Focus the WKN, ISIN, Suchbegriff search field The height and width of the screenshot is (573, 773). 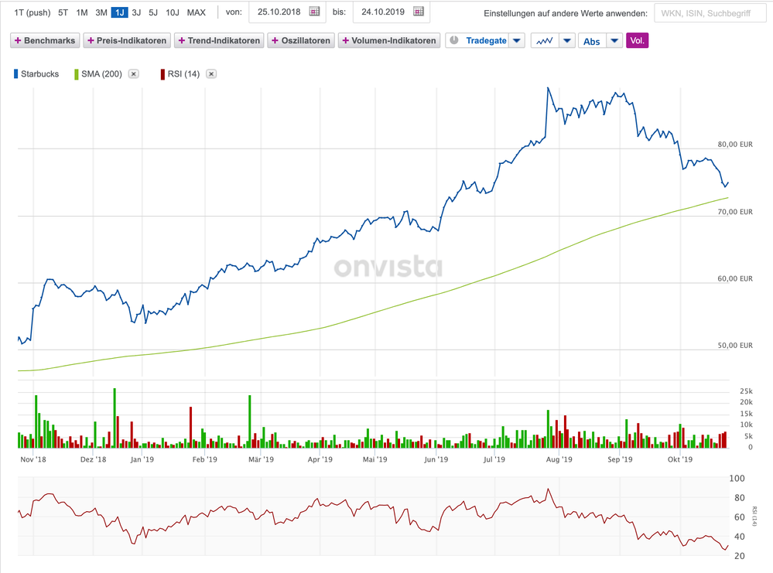click(709, 13)
